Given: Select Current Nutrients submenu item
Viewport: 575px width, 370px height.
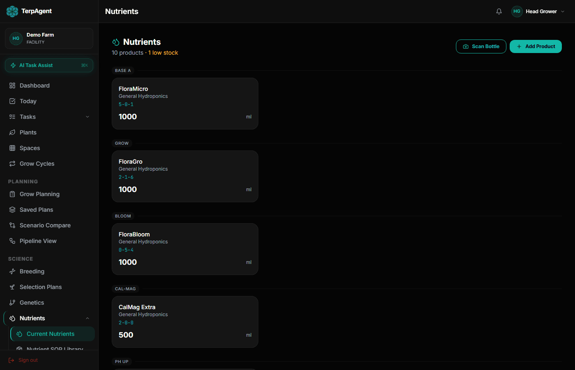Looking at the screenshot, I should [51, 334].
